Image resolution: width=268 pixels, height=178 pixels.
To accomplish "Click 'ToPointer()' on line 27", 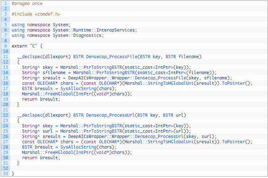I will (236, 142).
